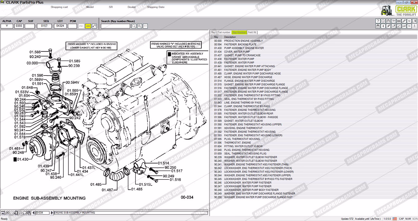Print using the printer icon
Viewport: 418px width, 221px height.
[388, 21]
